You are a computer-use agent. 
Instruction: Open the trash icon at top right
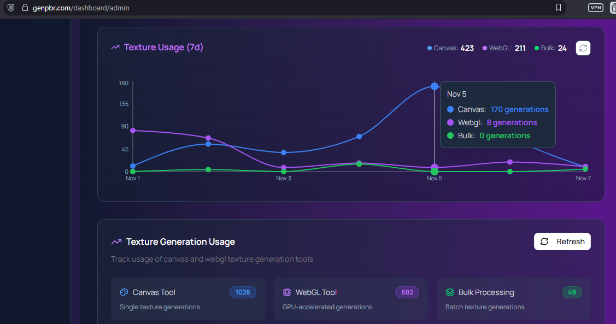(612, 8)
